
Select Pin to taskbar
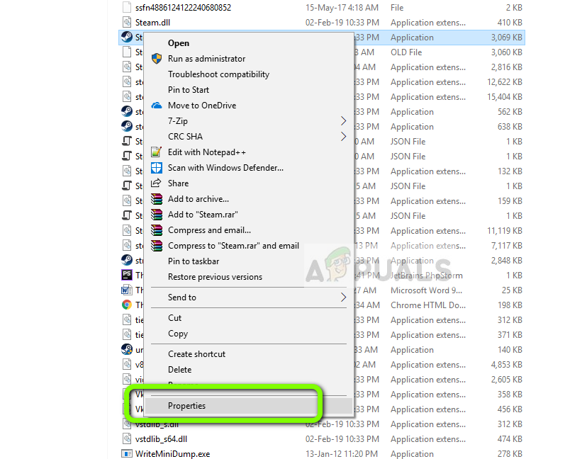coord(194,261)
